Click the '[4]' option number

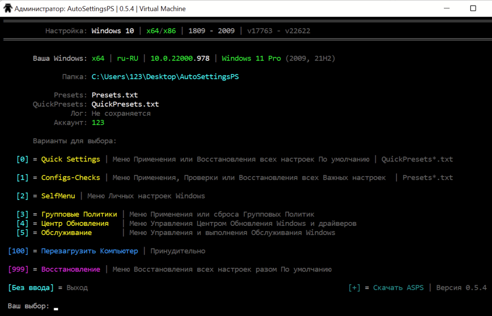point(22,224)
